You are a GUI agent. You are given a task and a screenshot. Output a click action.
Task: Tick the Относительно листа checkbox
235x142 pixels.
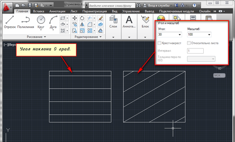pos(189,43)
